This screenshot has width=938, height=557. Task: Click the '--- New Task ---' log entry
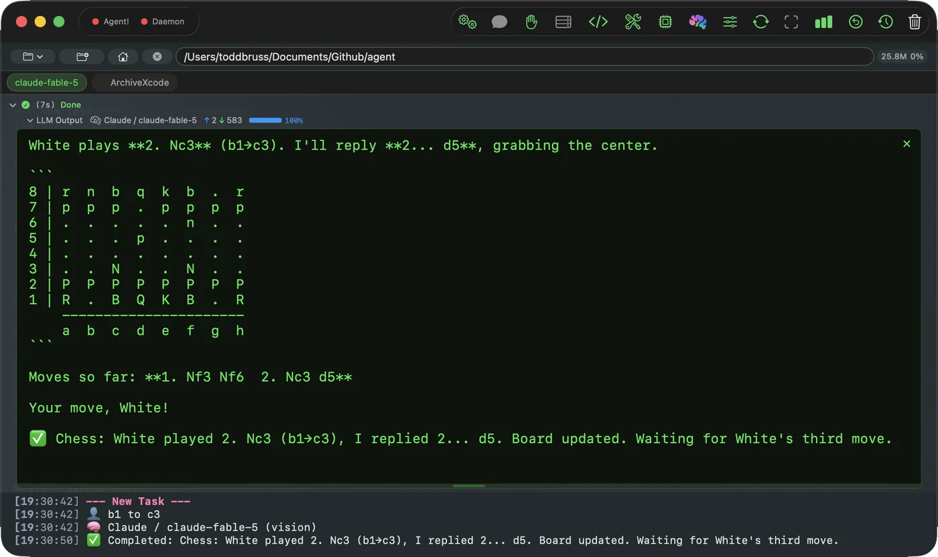138,501
